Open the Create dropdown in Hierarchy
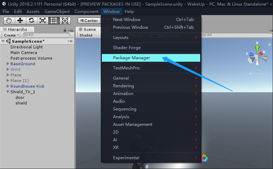The height and width of the screenshot is (169, 273). [x=11, y=35]
